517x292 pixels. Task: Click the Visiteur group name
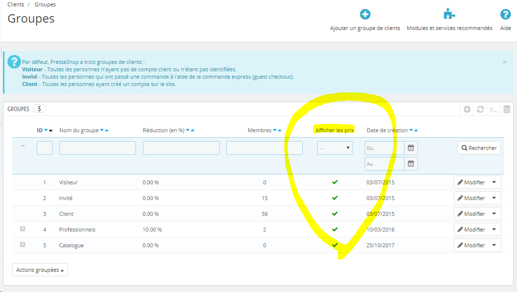(68, 182)
